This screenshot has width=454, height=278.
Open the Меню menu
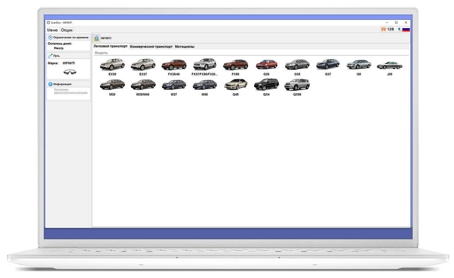click(x=52, y=30)
